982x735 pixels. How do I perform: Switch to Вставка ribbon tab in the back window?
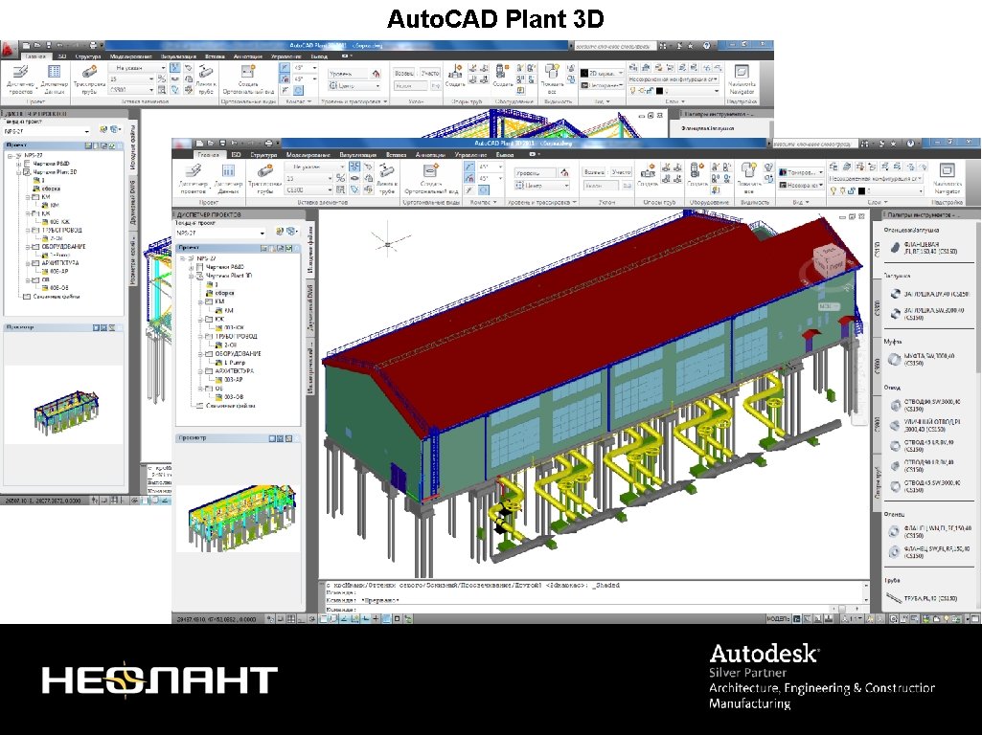pyautogui.click(x=215, y=56)
